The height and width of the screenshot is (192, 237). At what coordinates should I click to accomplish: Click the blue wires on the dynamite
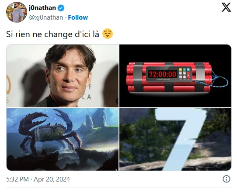click(218, 80)
